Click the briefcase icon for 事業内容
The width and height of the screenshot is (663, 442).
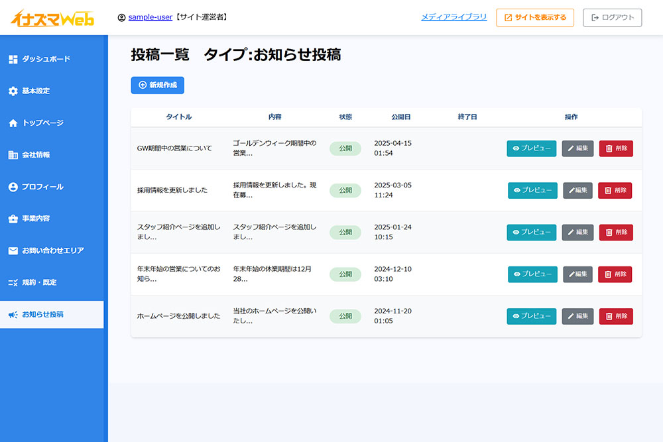click(13, 219)
